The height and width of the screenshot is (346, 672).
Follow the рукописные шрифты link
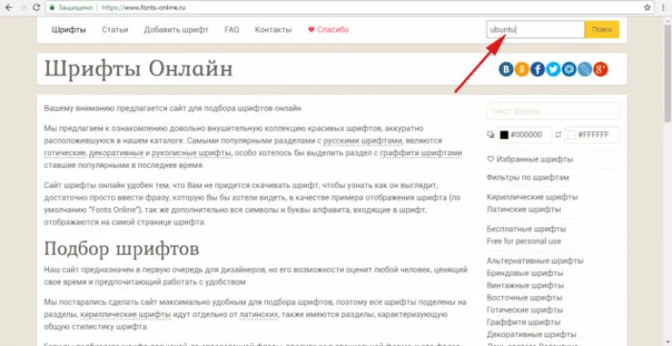click(192, 153)
